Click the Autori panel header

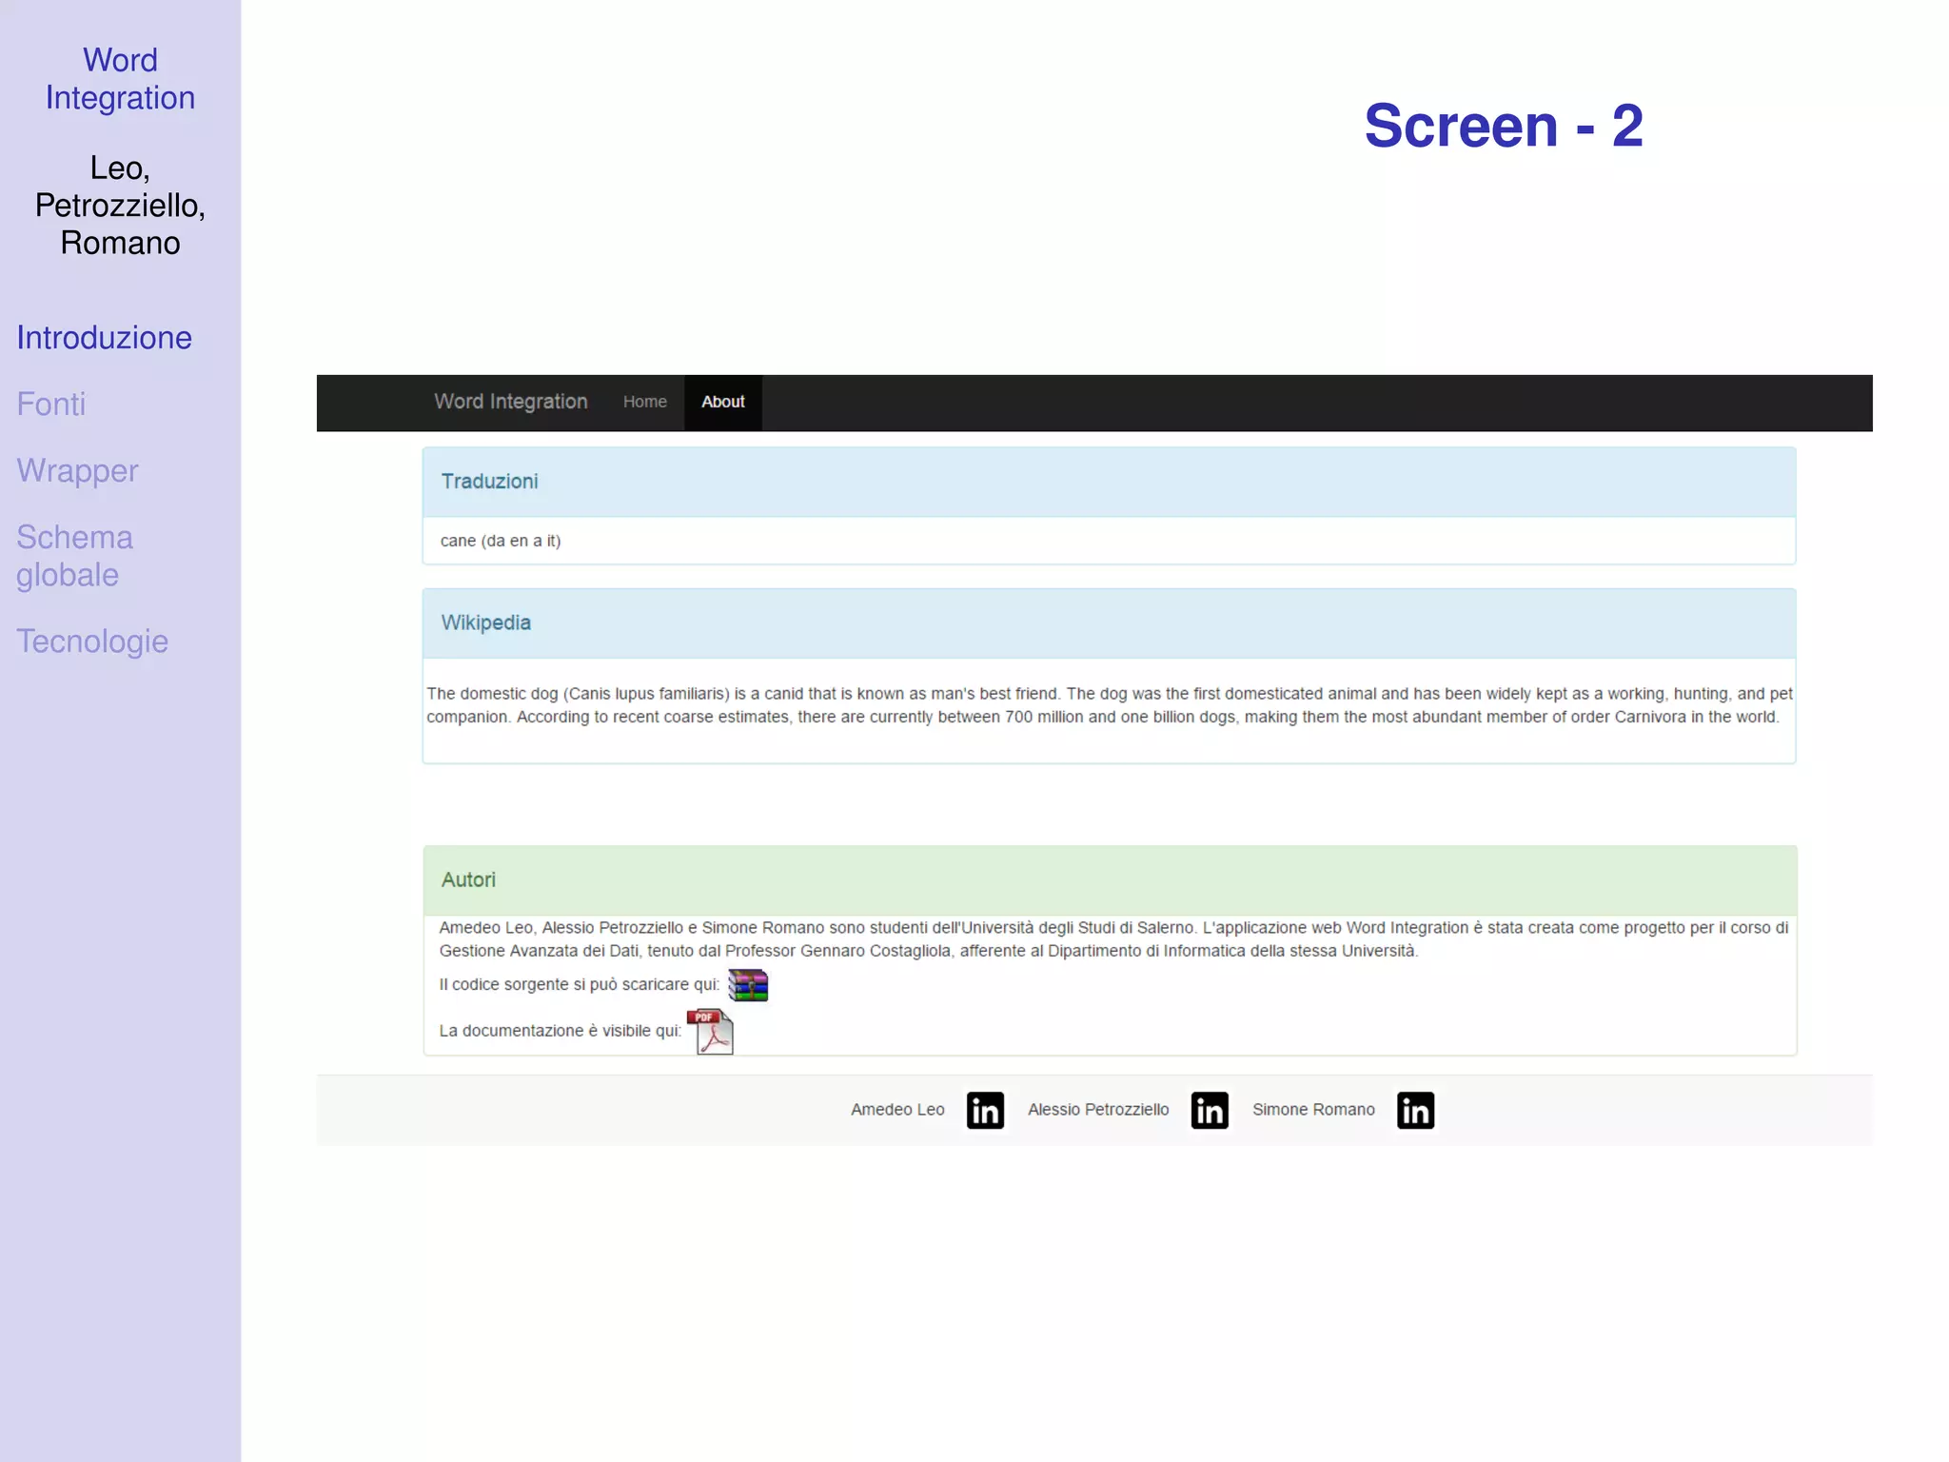click(x=468, y=879)
